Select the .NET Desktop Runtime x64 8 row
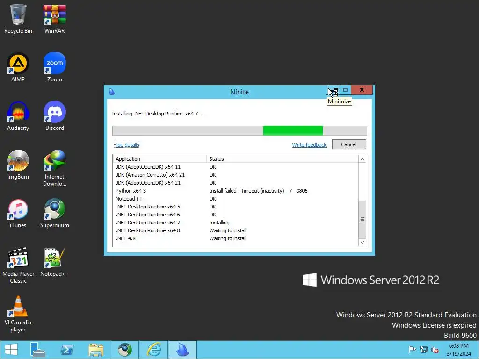 [236, 230]
